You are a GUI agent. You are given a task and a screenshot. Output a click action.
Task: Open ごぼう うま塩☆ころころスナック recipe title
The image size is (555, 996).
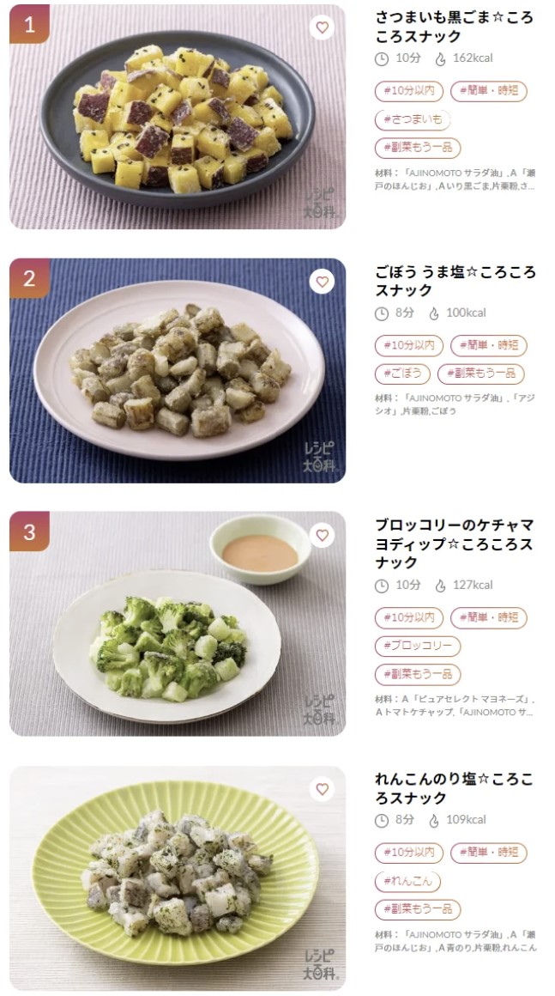click(455, 281)
